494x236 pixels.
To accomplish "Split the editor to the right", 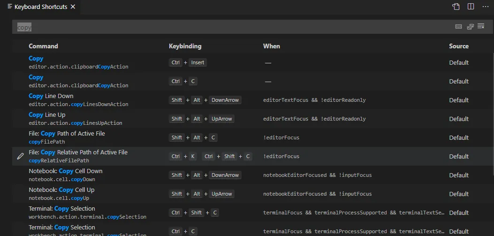I will (x=471, y=7).
